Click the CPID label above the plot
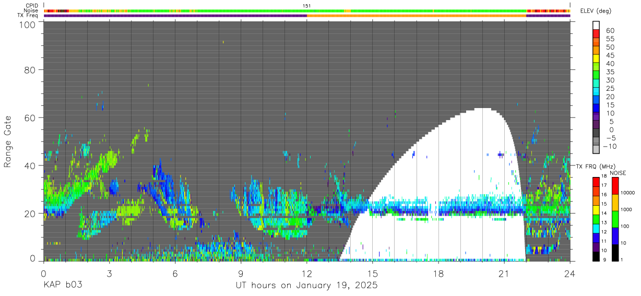The image size is (641, 296). [31, 6]
